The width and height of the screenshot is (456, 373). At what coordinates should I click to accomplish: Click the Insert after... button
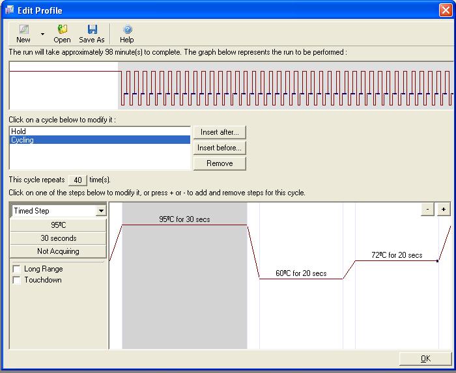tap(220, 132)
